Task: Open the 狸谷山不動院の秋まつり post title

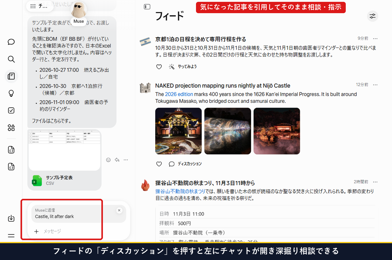Action: tap(205, 183)
